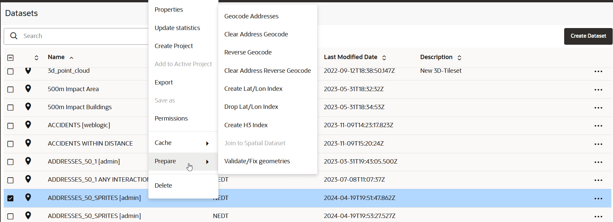
Task: Open actions menu for row modified 2023-07-08
Action: click(598, 180)
